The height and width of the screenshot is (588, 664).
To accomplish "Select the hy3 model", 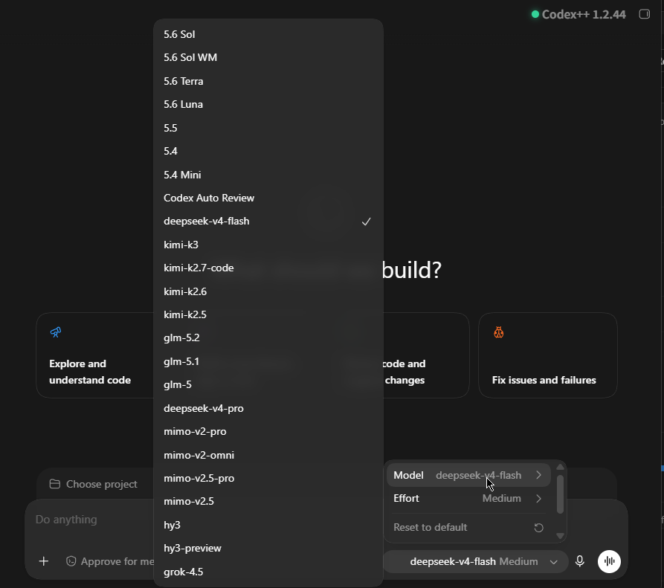I will [268, 525].
